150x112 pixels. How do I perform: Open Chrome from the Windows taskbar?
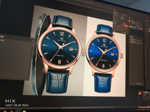pyautogui.click(x=5, y=111)
